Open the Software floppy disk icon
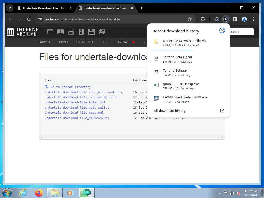Viewport: 264px width, 198px height. [92, 32]
